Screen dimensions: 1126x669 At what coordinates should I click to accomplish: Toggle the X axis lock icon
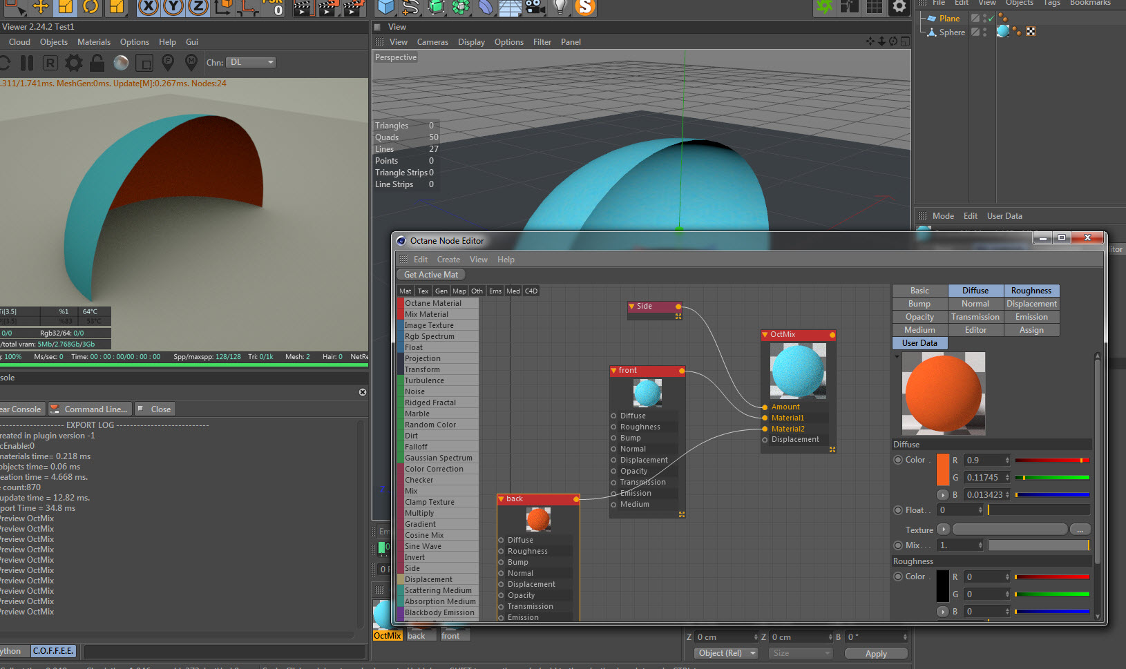click(x=148, y=8)
